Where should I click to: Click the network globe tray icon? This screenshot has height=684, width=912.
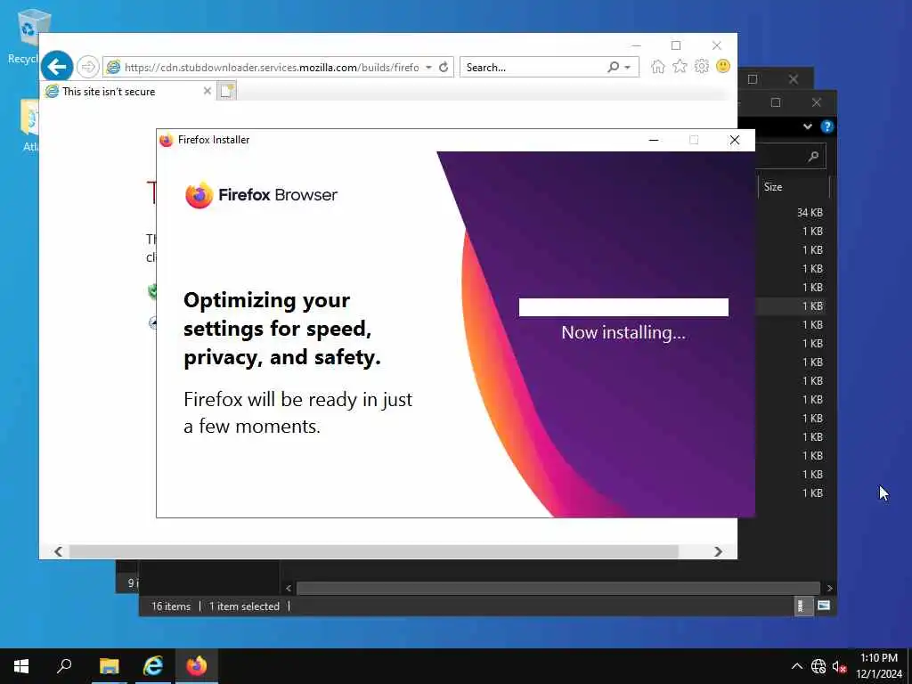coord(818,666)
